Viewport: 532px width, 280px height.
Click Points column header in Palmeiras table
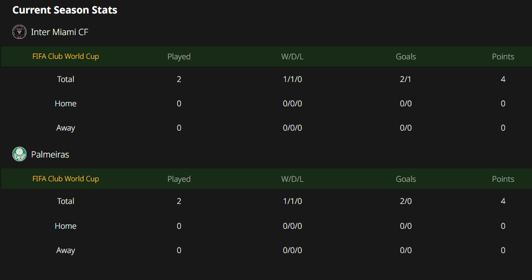pos(503,179)
